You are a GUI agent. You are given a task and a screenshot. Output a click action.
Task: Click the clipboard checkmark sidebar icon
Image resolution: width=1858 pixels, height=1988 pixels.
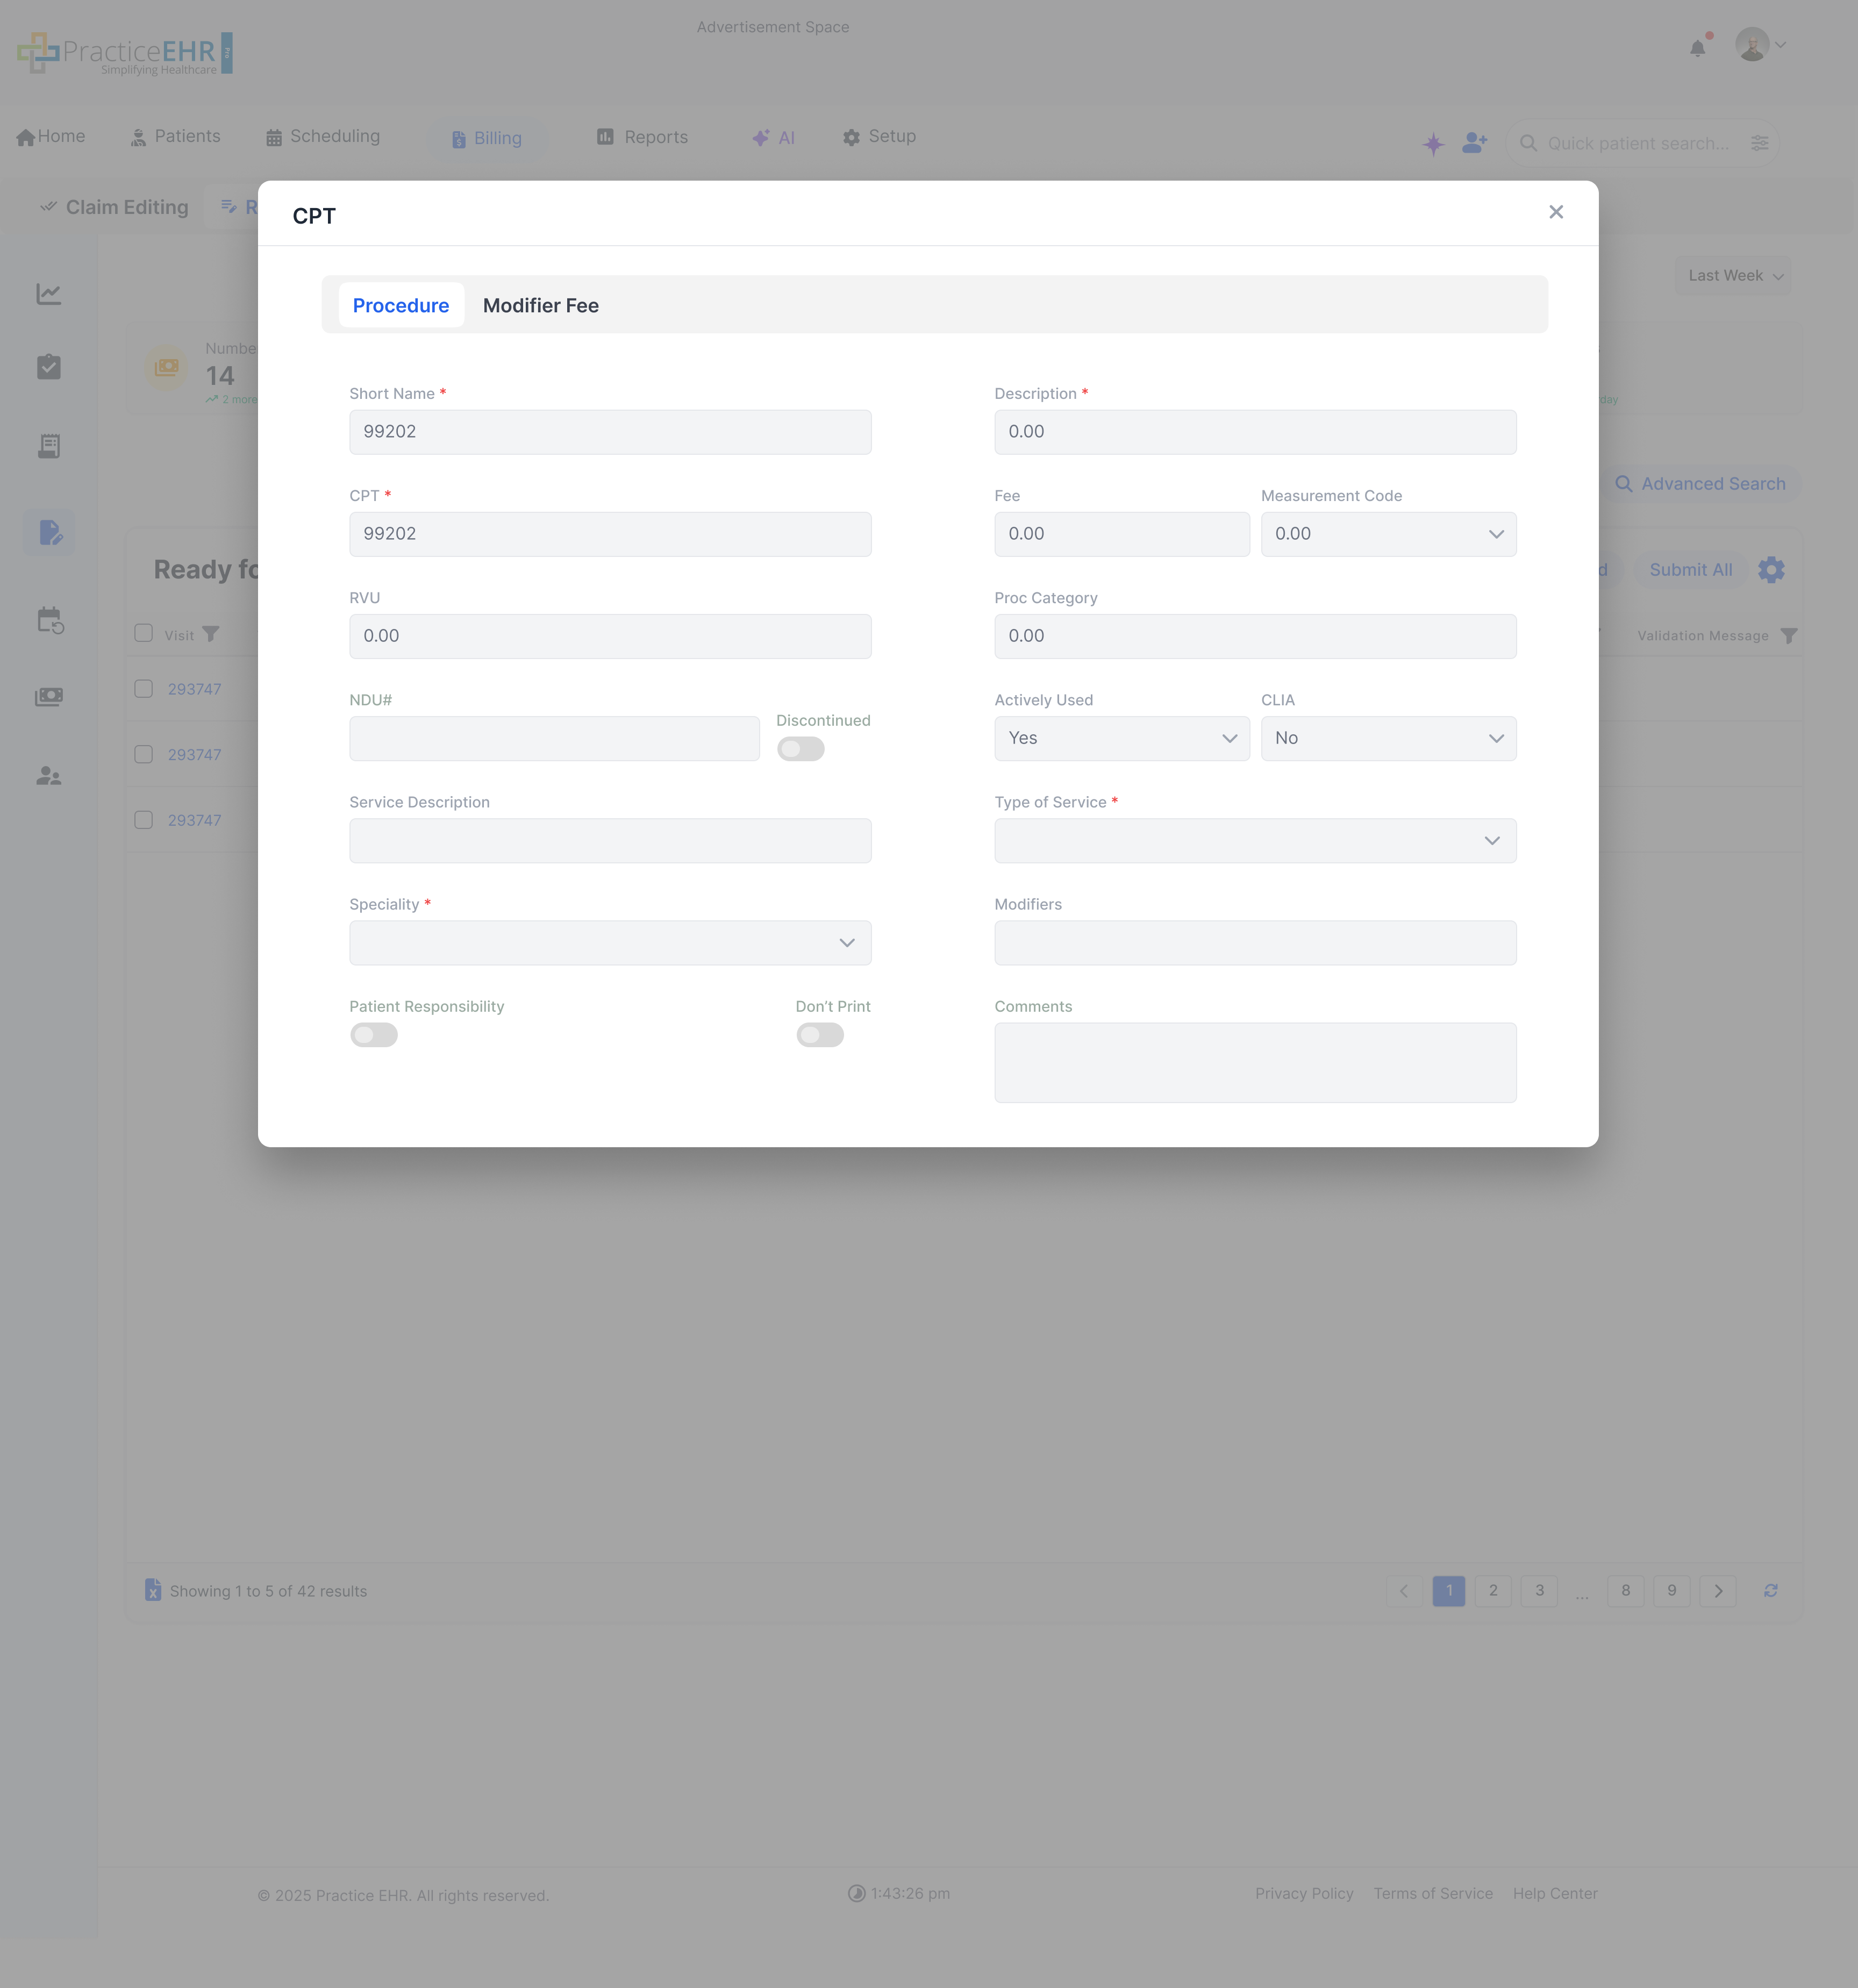coord(49,367)
